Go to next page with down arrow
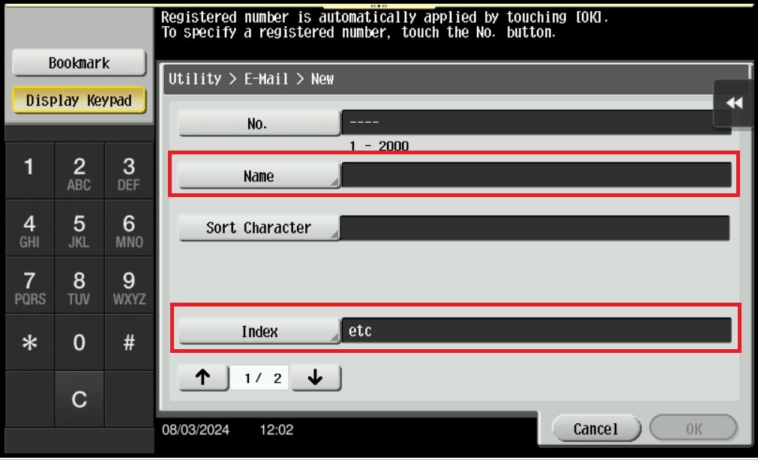 316,378
